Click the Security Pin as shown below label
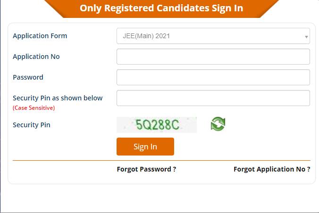This screenshot has height=213, width=319. [58, 98]
